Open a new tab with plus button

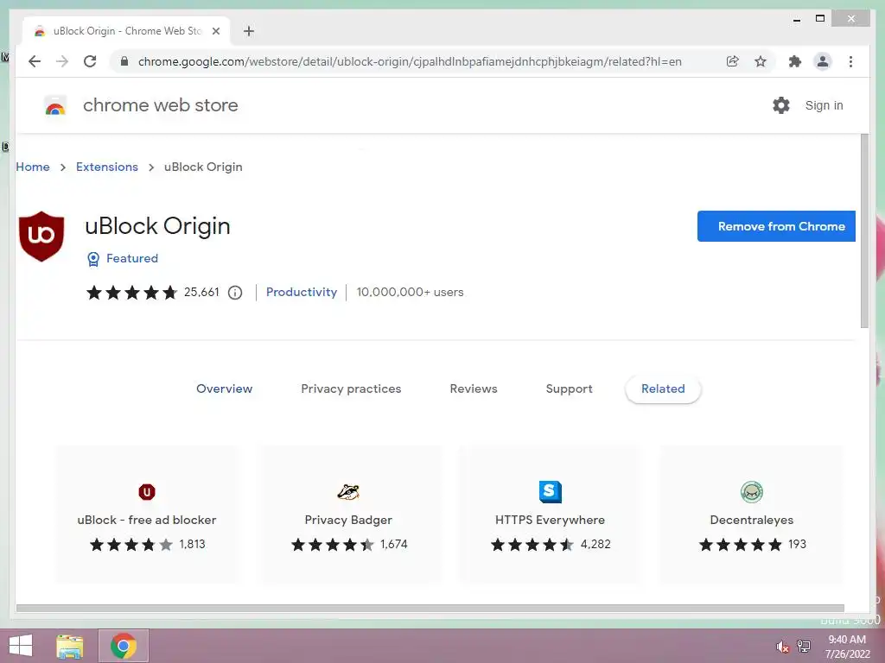click(x=249, y=31)
